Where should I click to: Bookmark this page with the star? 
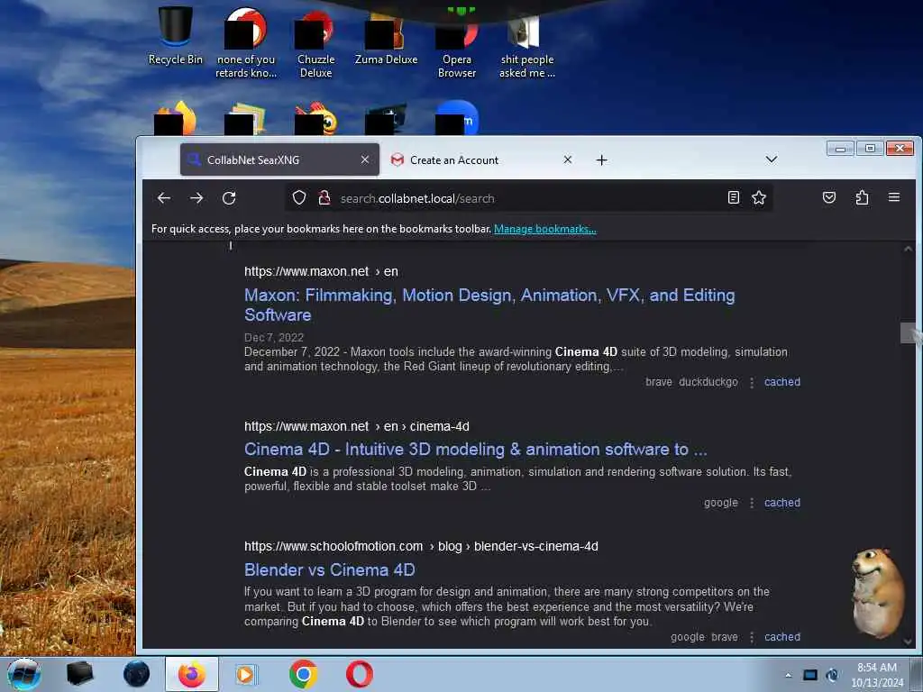coord(759,197)
